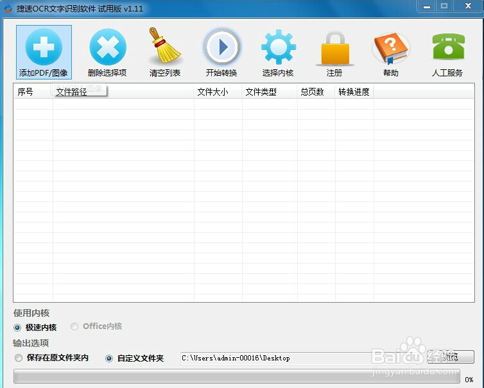
Task: Click the 文件路径 column header
Action: click(x=123, y=92)
